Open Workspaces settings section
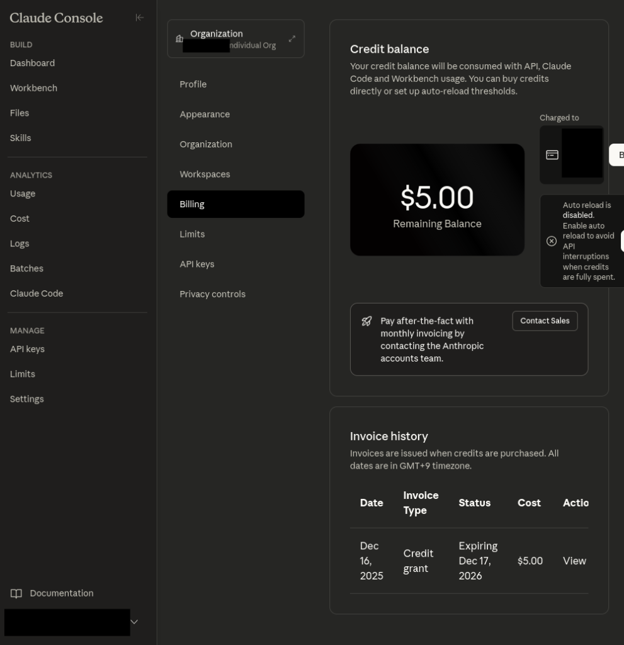 coord(205,174)
